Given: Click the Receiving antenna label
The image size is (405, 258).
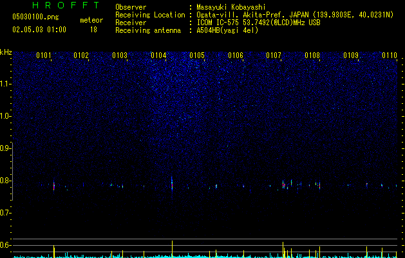Looking at the screenshot, I should click(x=148, y=30).
